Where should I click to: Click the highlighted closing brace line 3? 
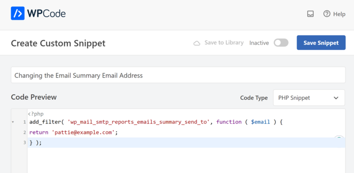pyautogui.click(x=186, y=143)
